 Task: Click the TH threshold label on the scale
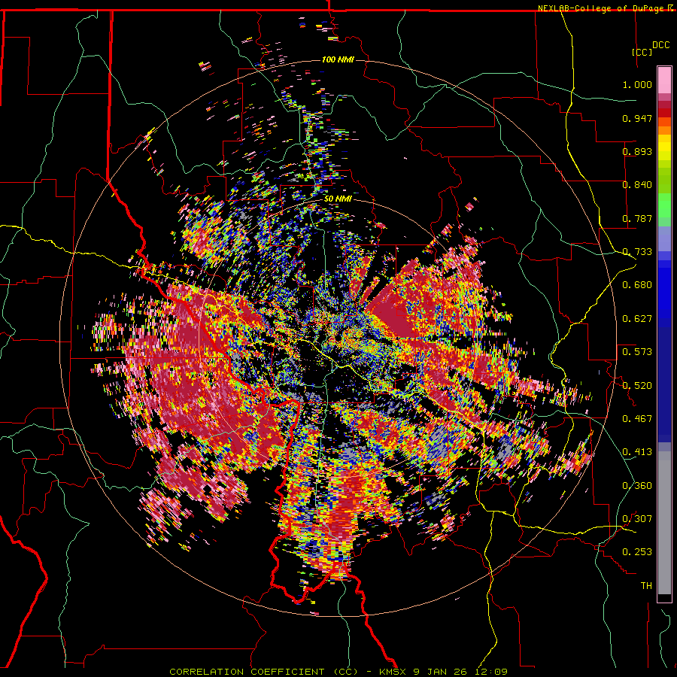tap(646, 586)
